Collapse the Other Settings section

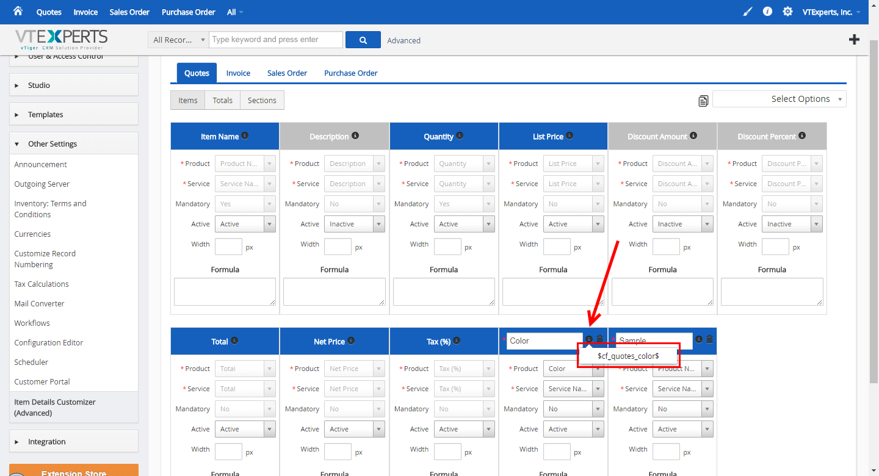point(74,143)
